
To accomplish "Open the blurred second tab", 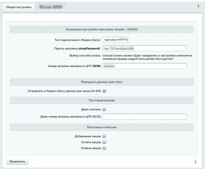I will (x=51, y=7).
